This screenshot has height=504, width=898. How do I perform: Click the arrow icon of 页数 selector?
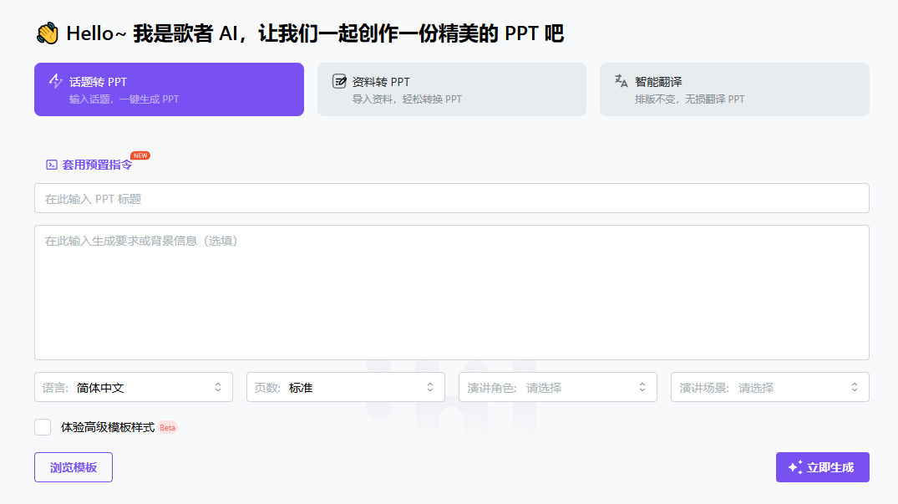click(430, 387)
